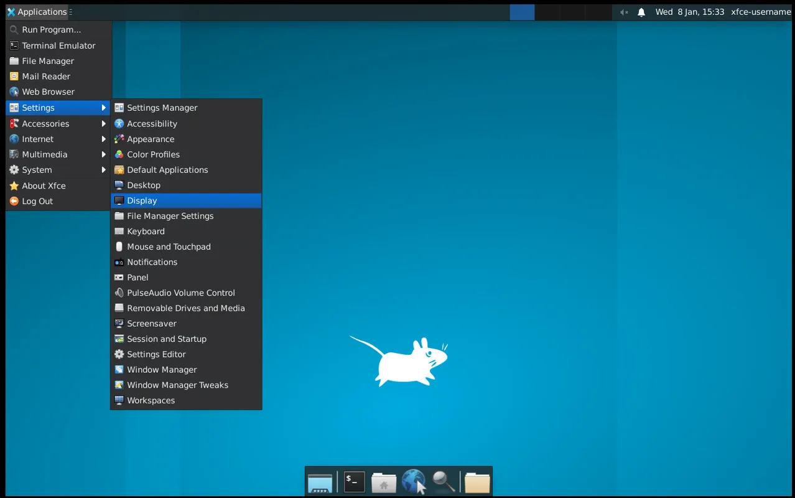Screen dimensions: 795x498
Task: Click the Show Desktop dock icon
Action: [x=320, y=482]
